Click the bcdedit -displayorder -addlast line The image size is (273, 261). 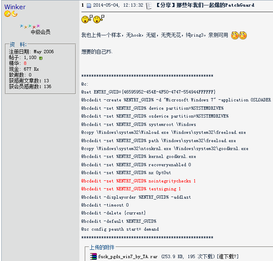tap(136, 197)
